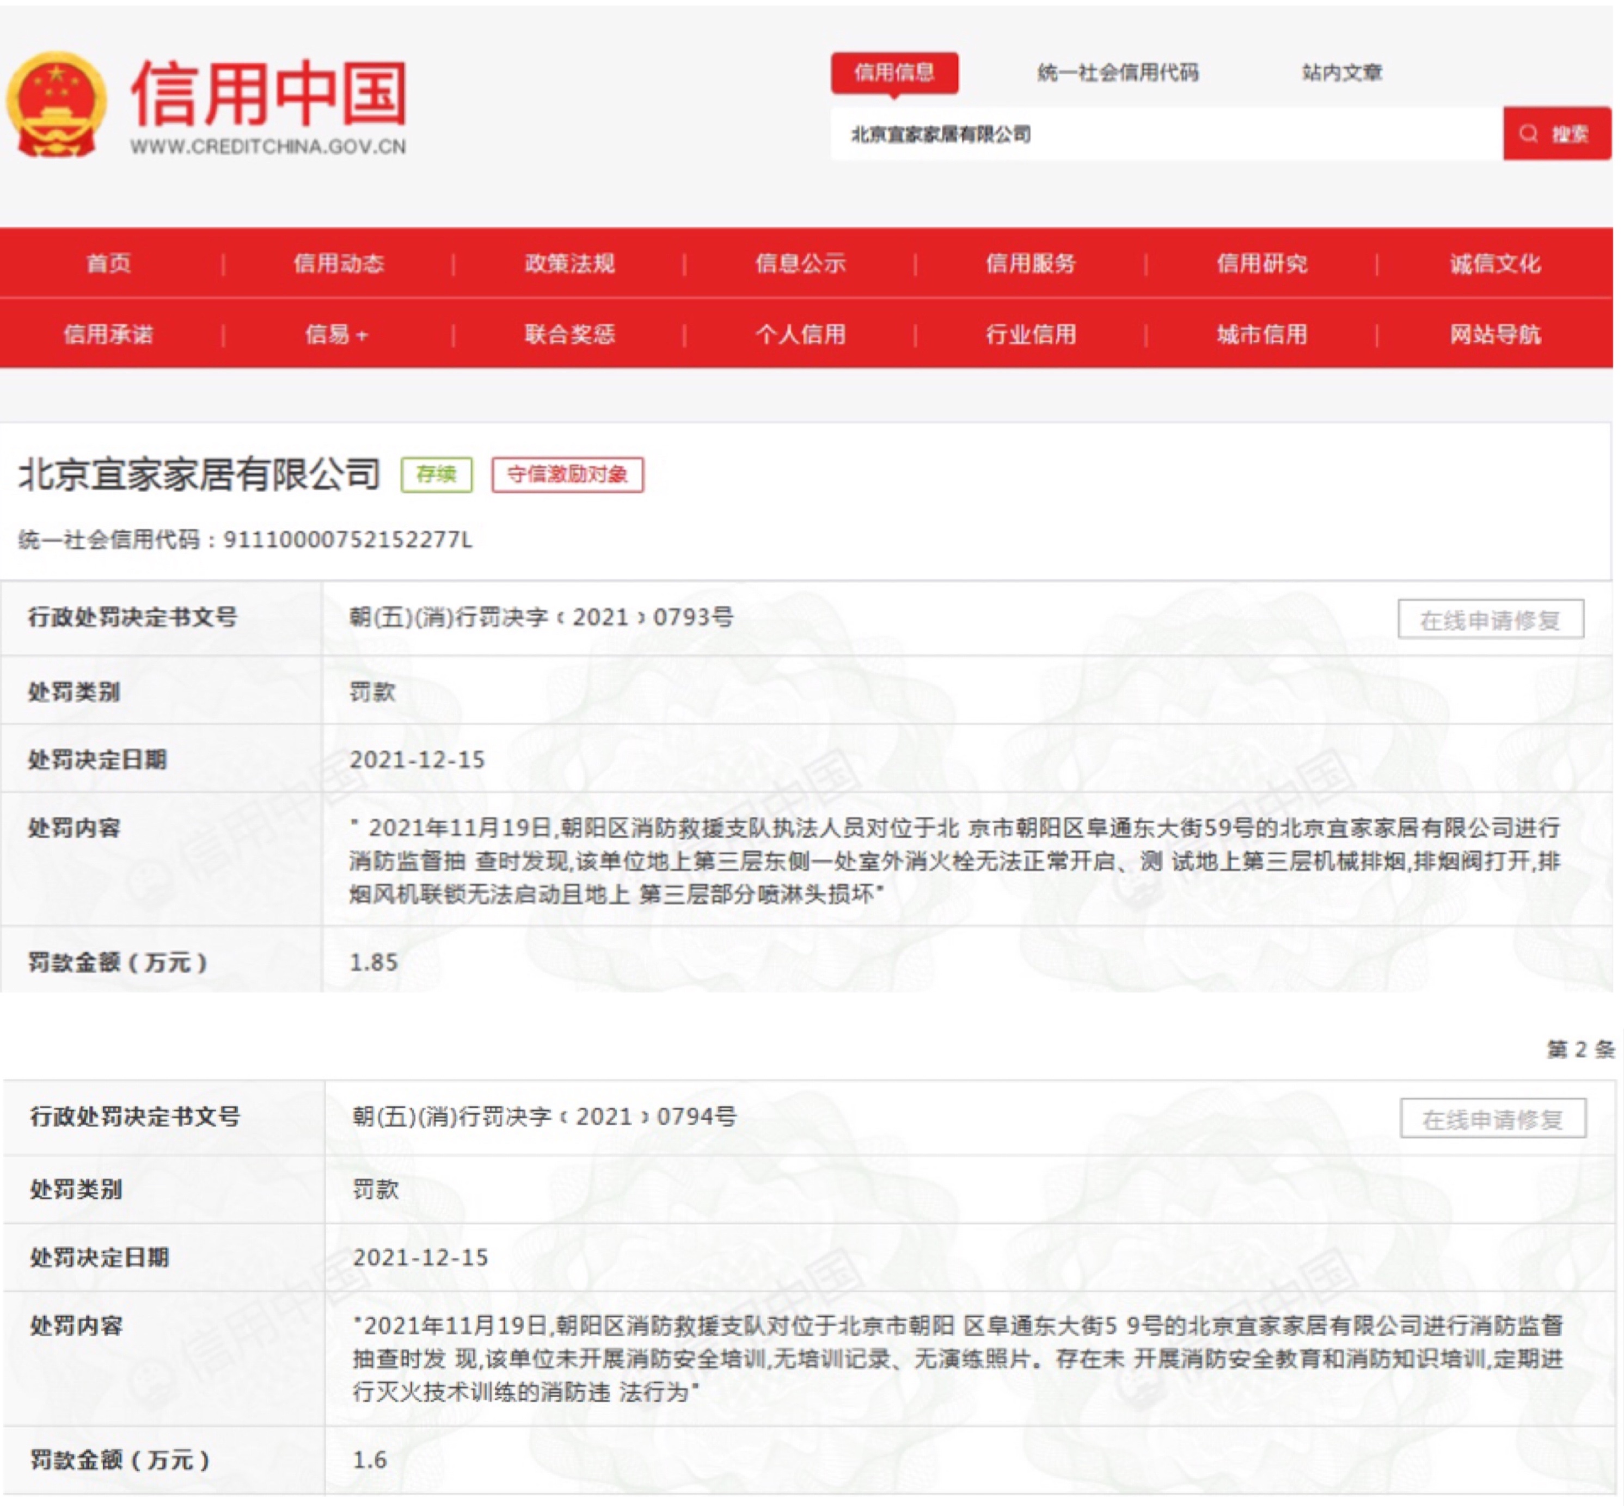Image resolution: width=1624 pixels, height=1506 pixels.
Task: Click document number ending 0793号
Action: (x=541, y=617)
